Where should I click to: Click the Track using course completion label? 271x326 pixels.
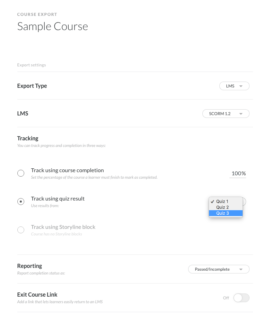(x=67, y=170)
